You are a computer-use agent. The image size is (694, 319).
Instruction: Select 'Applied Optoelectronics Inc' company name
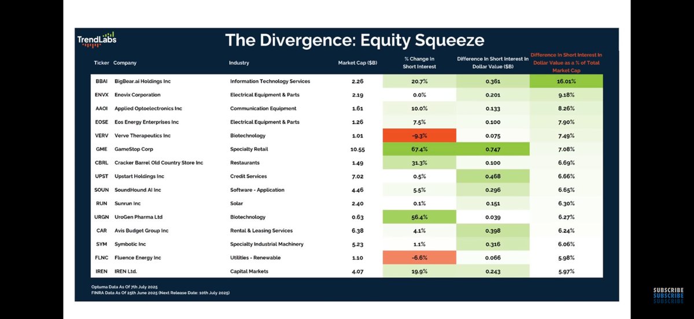(149, 109)
